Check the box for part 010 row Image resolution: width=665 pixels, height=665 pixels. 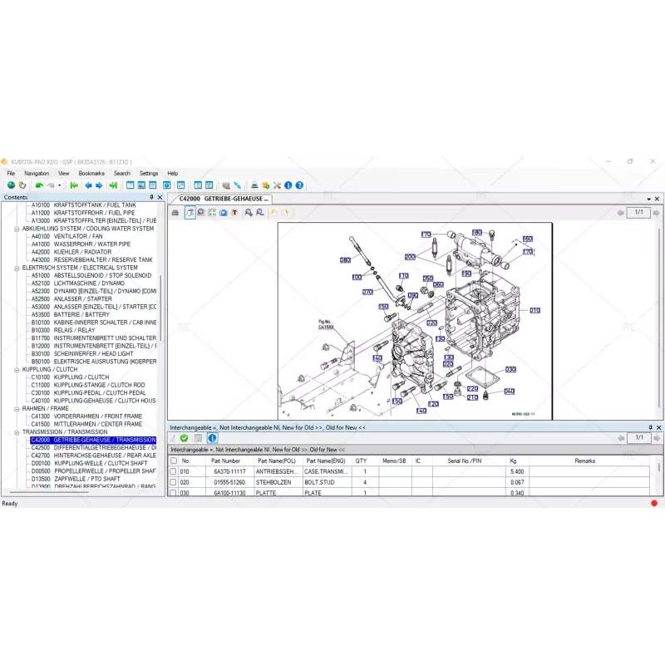point(173,471)
